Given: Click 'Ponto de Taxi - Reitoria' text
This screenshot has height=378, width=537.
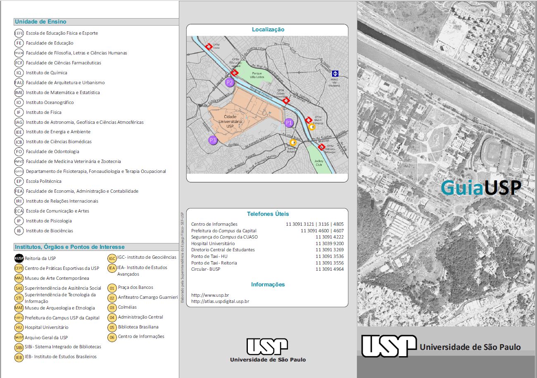Looking at the screenshot, I should tap(214, 263).
